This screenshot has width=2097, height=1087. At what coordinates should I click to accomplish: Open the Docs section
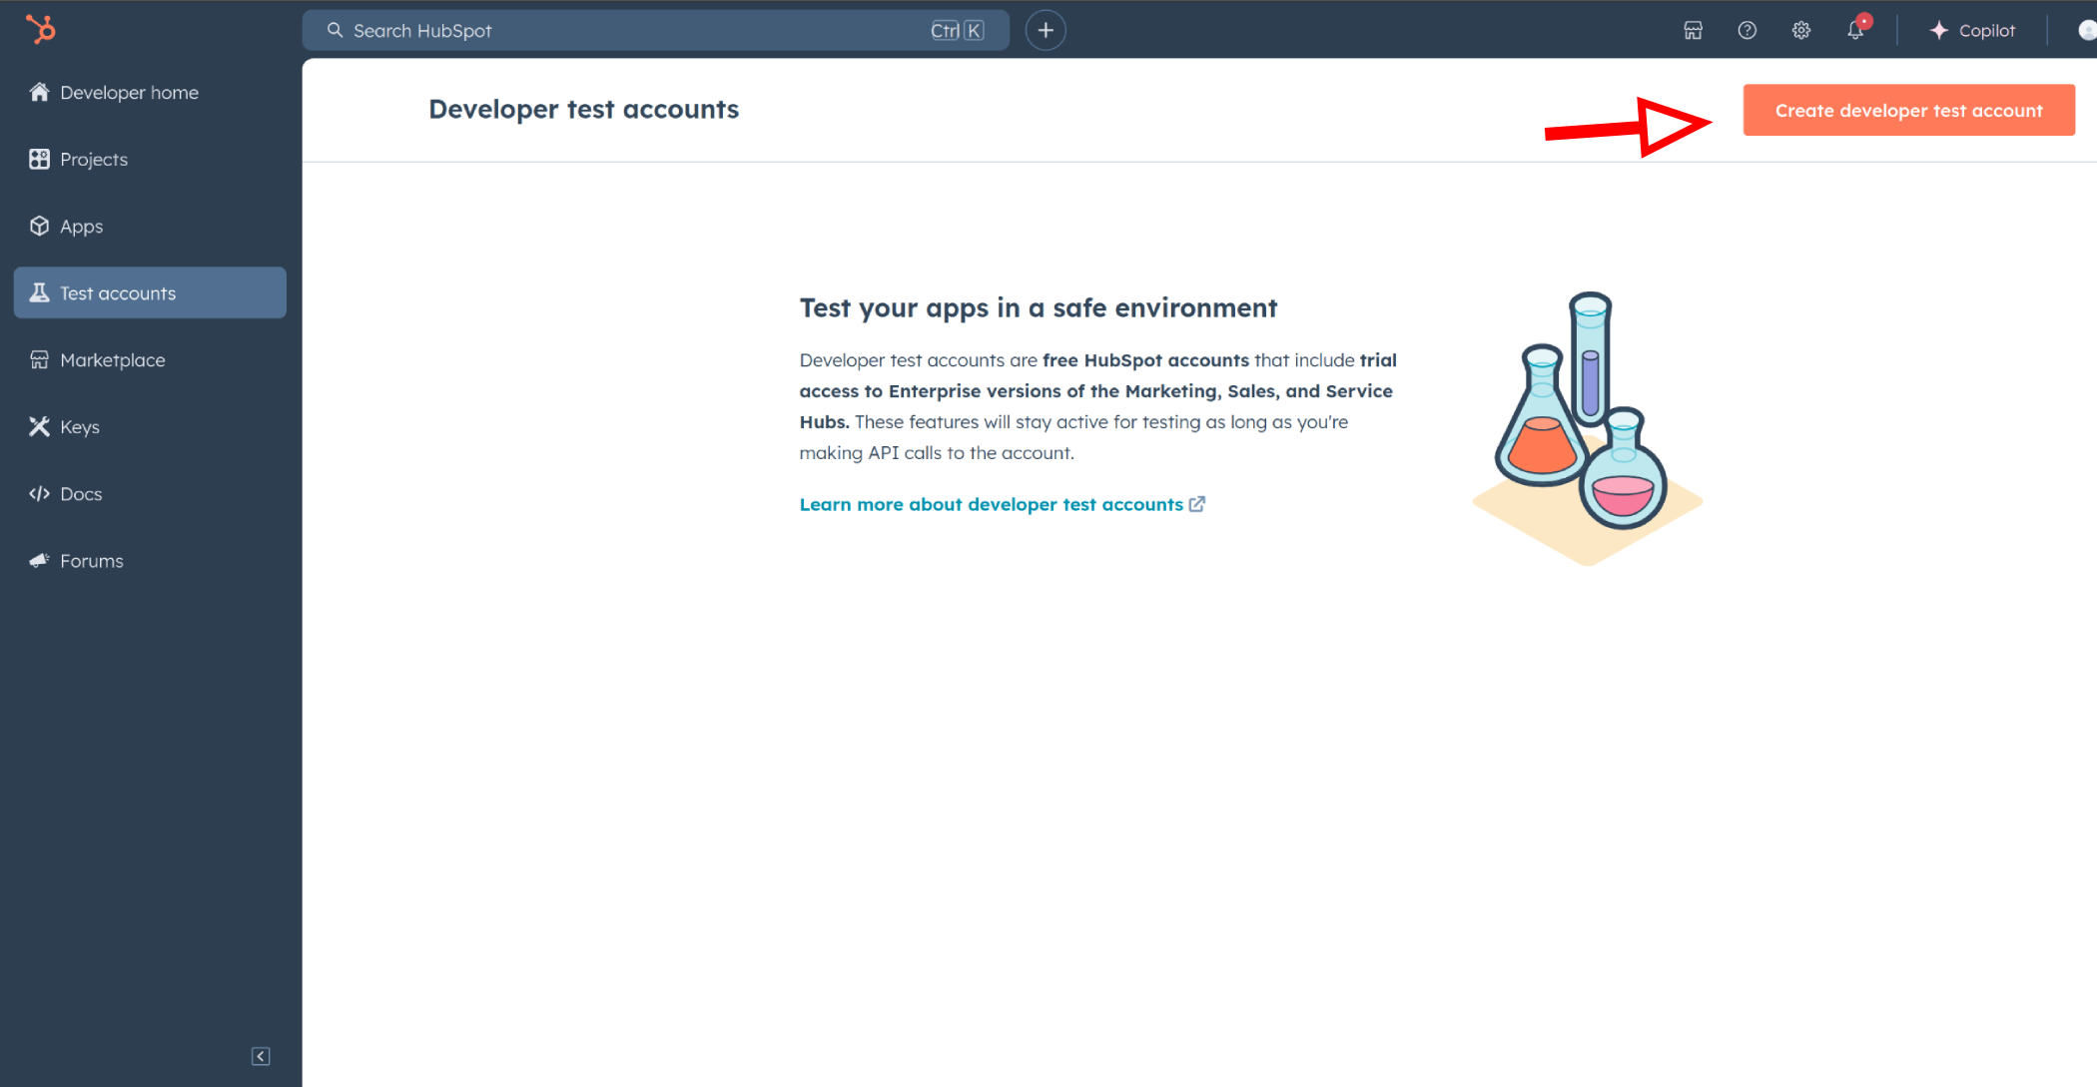pos(79,493)
